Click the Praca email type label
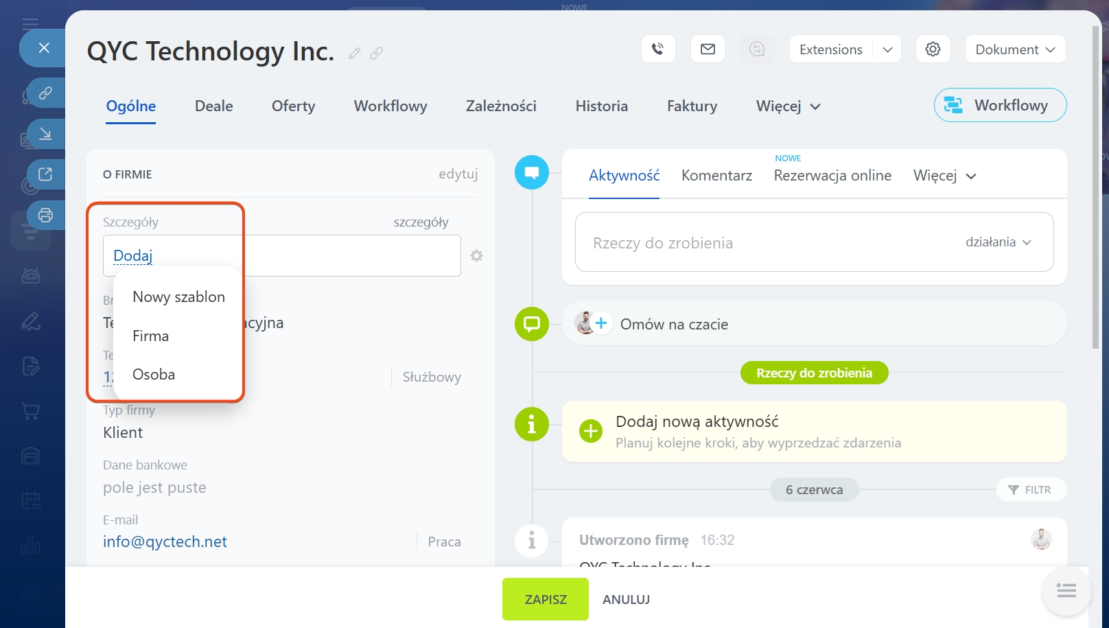Image resolution: width=1109 pixels, height=628 pixels. coord(444,542)
